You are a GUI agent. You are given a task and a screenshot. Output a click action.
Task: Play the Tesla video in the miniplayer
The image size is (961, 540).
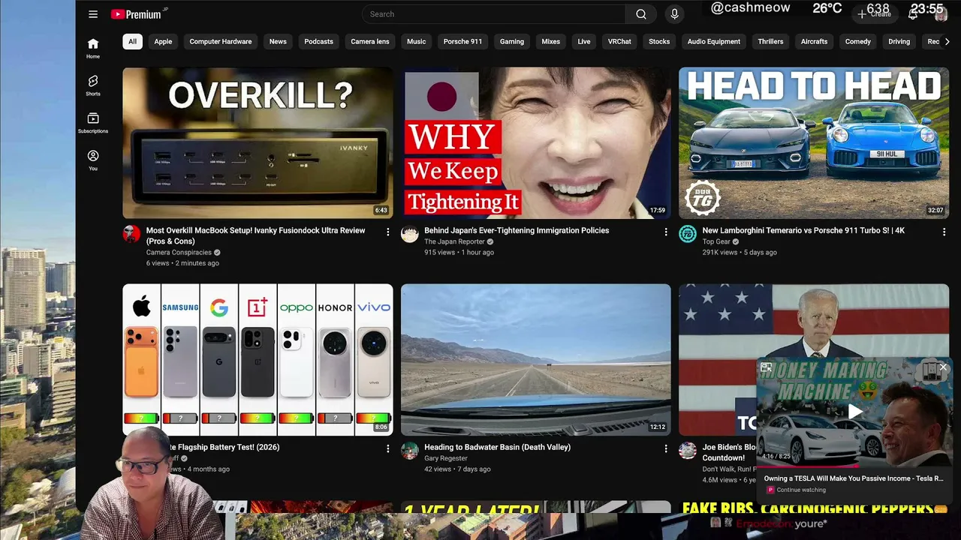854,411
